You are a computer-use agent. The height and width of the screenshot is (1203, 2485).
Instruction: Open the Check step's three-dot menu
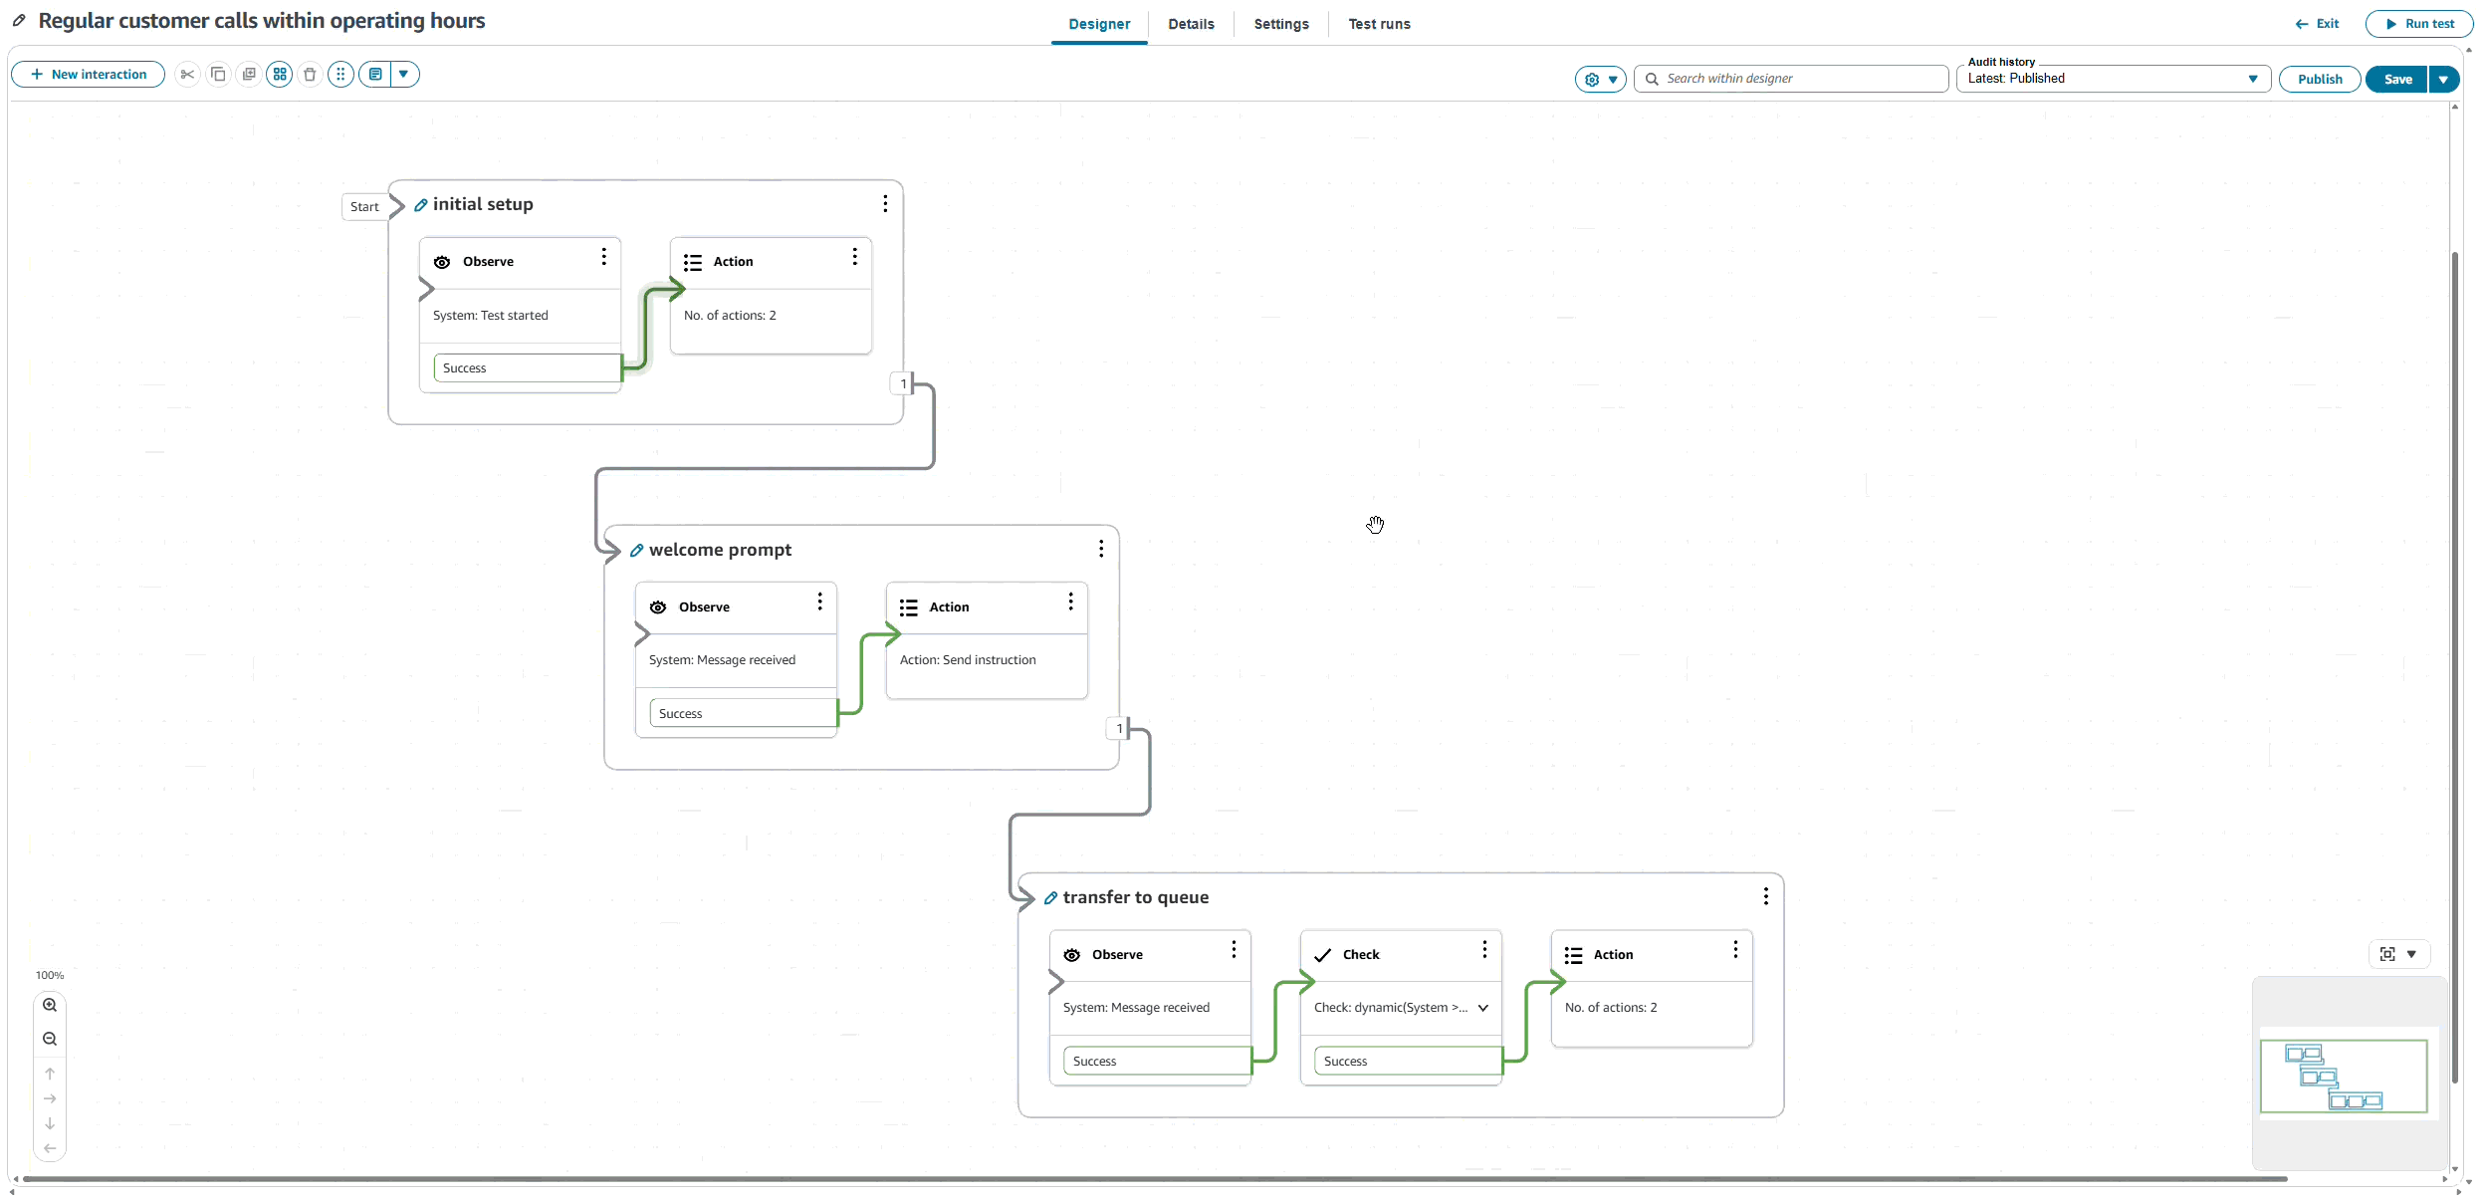(x=1484, y=950)
